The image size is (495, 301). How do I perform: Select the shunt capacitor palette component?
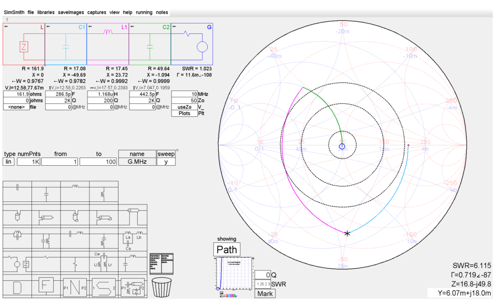click(x=46, y=192)
